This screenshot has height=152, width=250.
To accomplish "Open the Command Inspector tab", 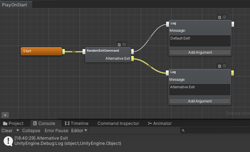I will [x=118, y=123].
